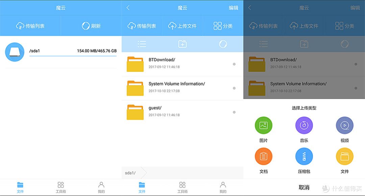Tap dimmed refresh icon, third screen

[x=345, y=44]
